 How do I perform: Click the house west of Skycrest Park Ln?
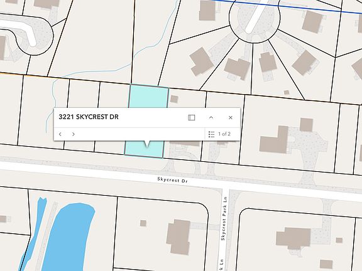click(x=178, y=237)
